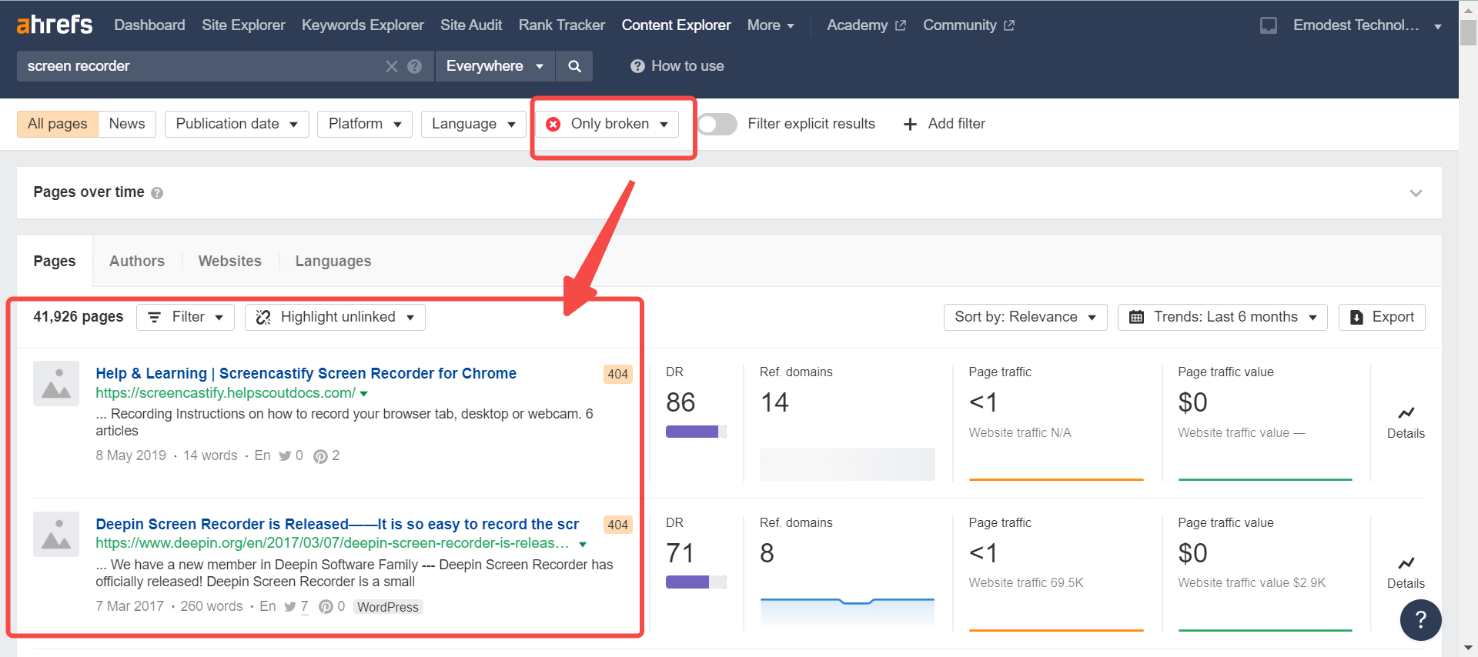The width and height of the screenshot is (1478, 657).
Task: Click the WordPress tag on Deepin result
Action: pyautogui.click(x=388, y=607)
